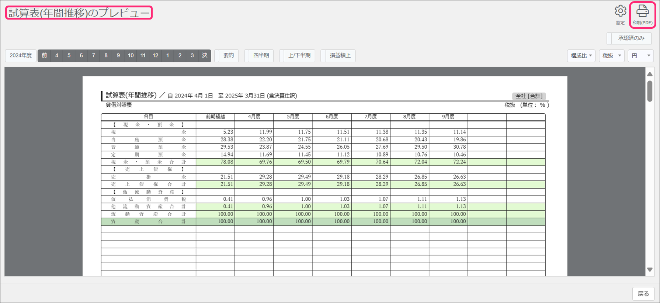Click the 全社 [合計] label in the report
The height and width of the screenshot is (303, 660).
click(529, 96)
